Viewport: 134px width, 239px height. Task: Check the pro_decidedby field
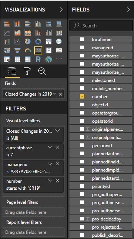[x=82, y=219]
